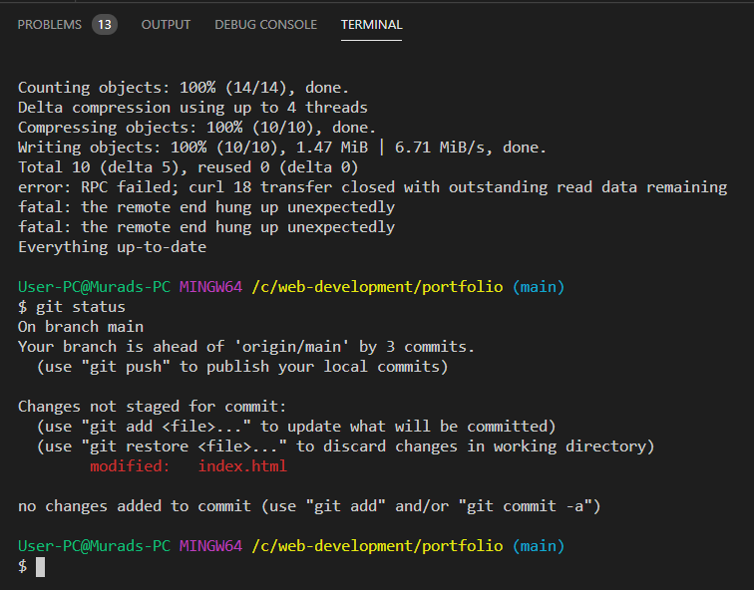754x590 pixels.
Task: Focus the terminal cursor at the last prompt
Action: (x=41, y=566)
